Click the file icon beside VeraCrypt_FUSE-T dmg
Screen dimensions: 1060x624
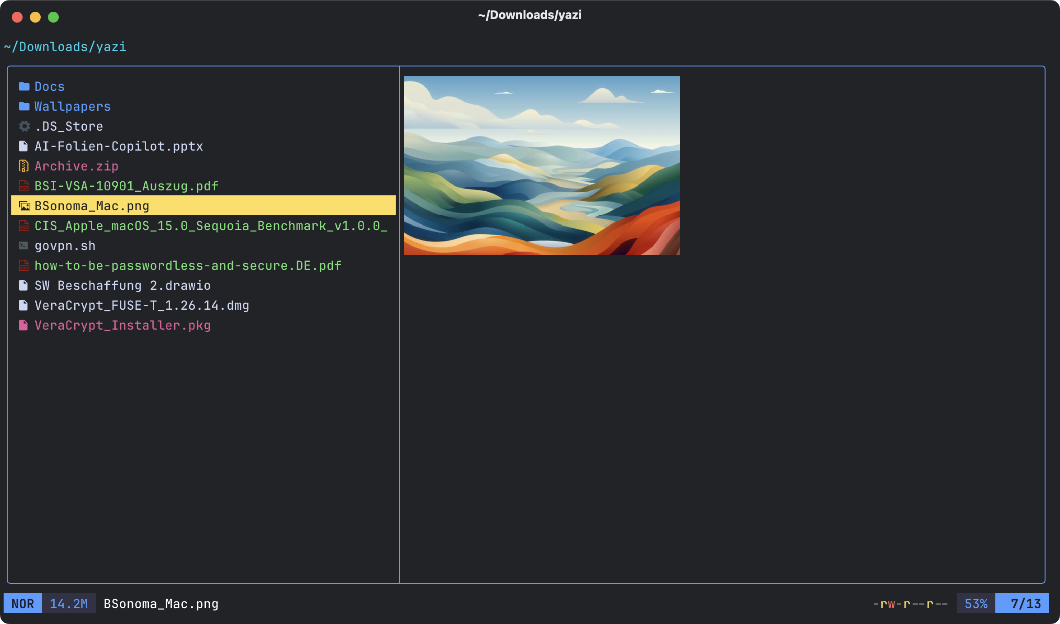coord(24,305)
